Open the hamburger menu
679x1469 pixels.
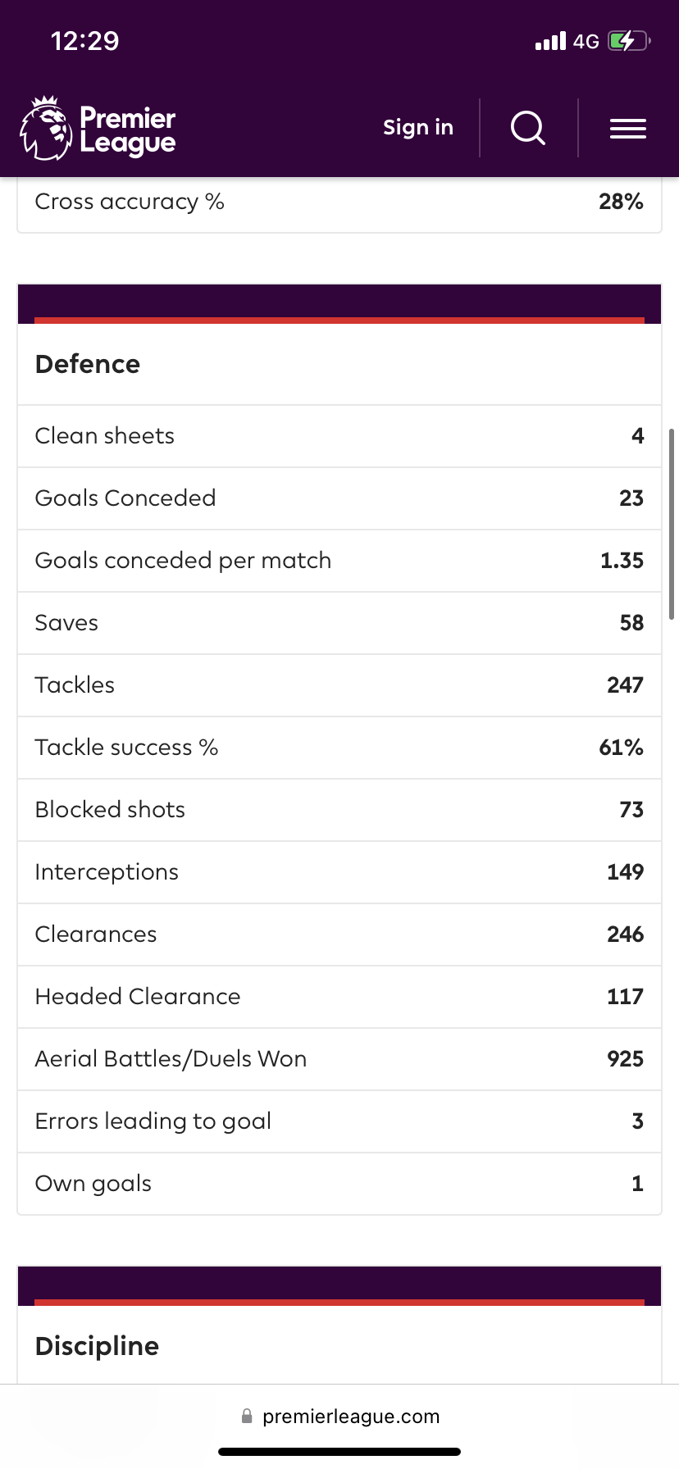[x=628, y=129]
